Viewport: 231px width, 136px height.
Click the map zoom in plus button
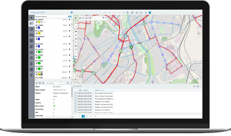[x=76, y=23]
